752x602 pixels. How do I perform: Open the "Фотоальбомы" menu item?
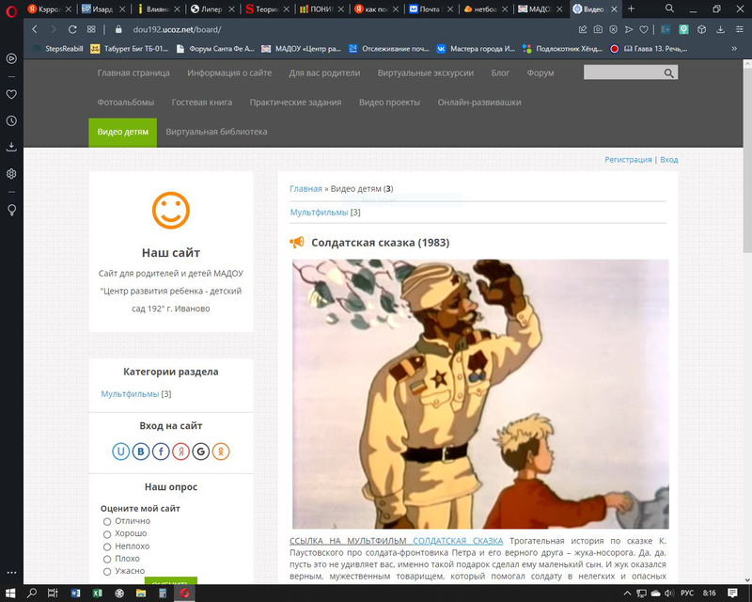(126, 102)
